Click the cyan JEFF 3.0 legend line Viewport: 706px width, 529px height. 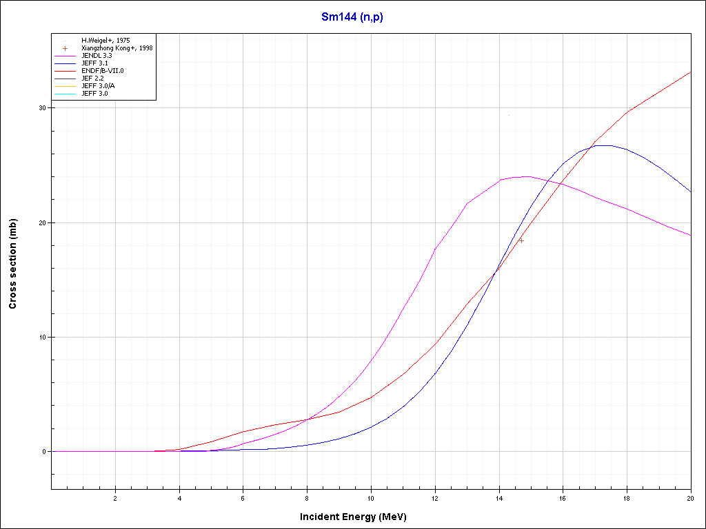point(65,93)
